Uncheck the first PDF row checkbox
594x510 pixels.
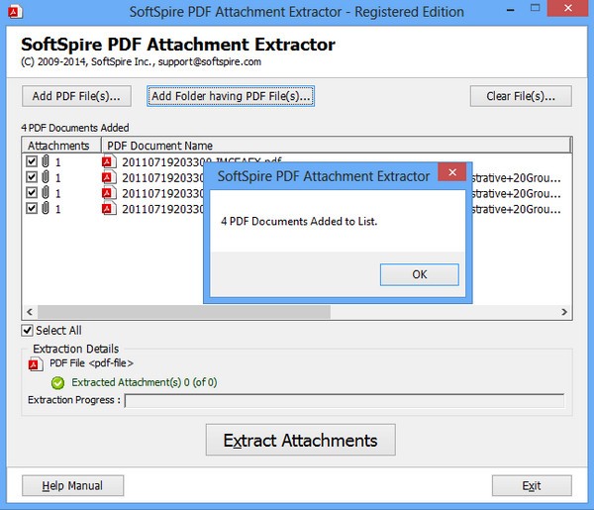[32, 161]
